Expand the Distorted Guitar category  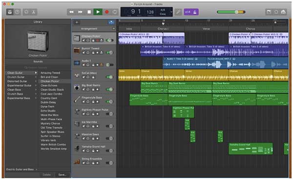[36, 81]
